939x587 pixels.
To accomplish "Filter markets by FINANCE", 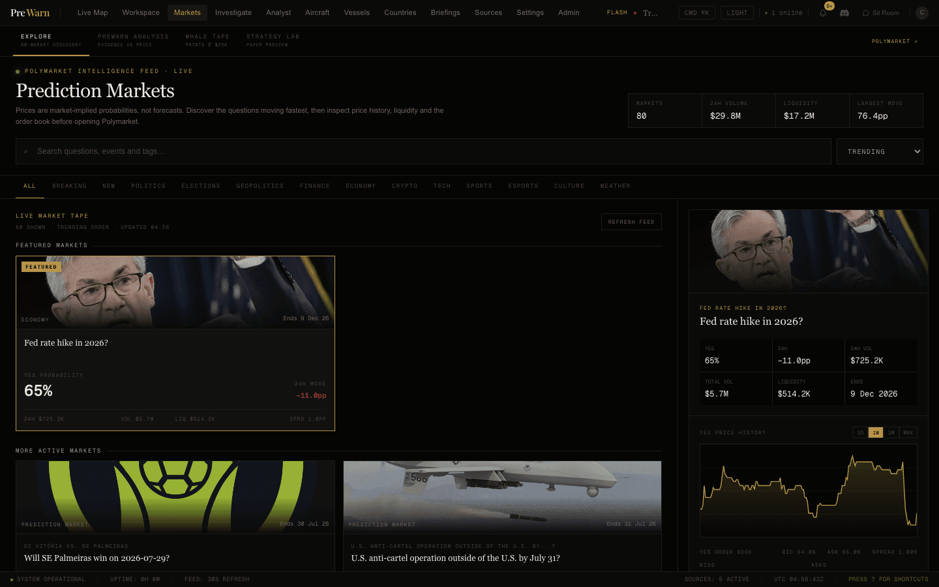I will coord(314,187).
